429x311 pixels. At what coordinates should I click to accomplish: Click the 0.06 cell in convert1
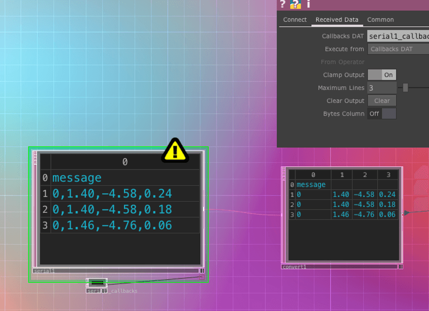tap(388, 215)
